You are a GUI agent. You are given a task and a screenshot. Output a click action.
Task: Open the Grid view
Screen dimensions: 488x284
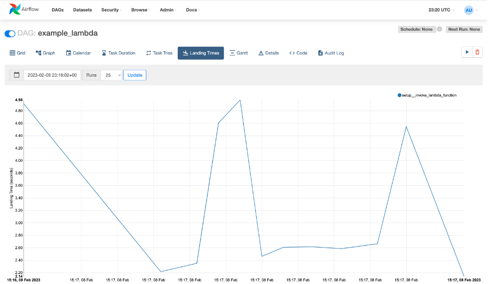pos(17,53)
